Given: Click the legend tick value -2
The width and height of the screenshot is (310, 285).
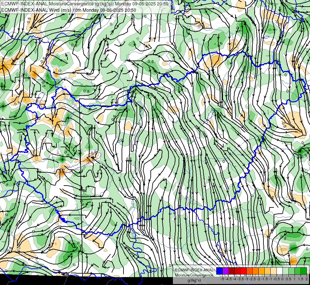Looking at the screenshot, I should tap(258, 279).
